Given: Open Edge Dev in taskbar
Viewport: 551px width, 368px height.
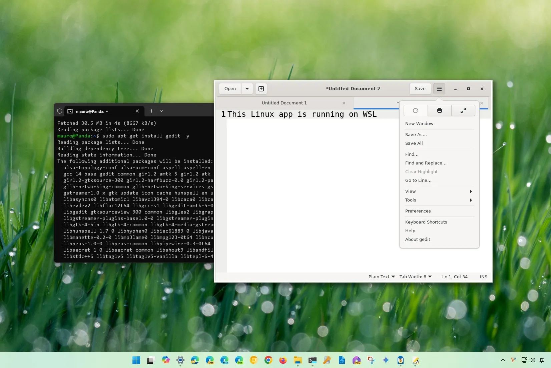Looking at the screenshot, I should [x=239, y=360].
